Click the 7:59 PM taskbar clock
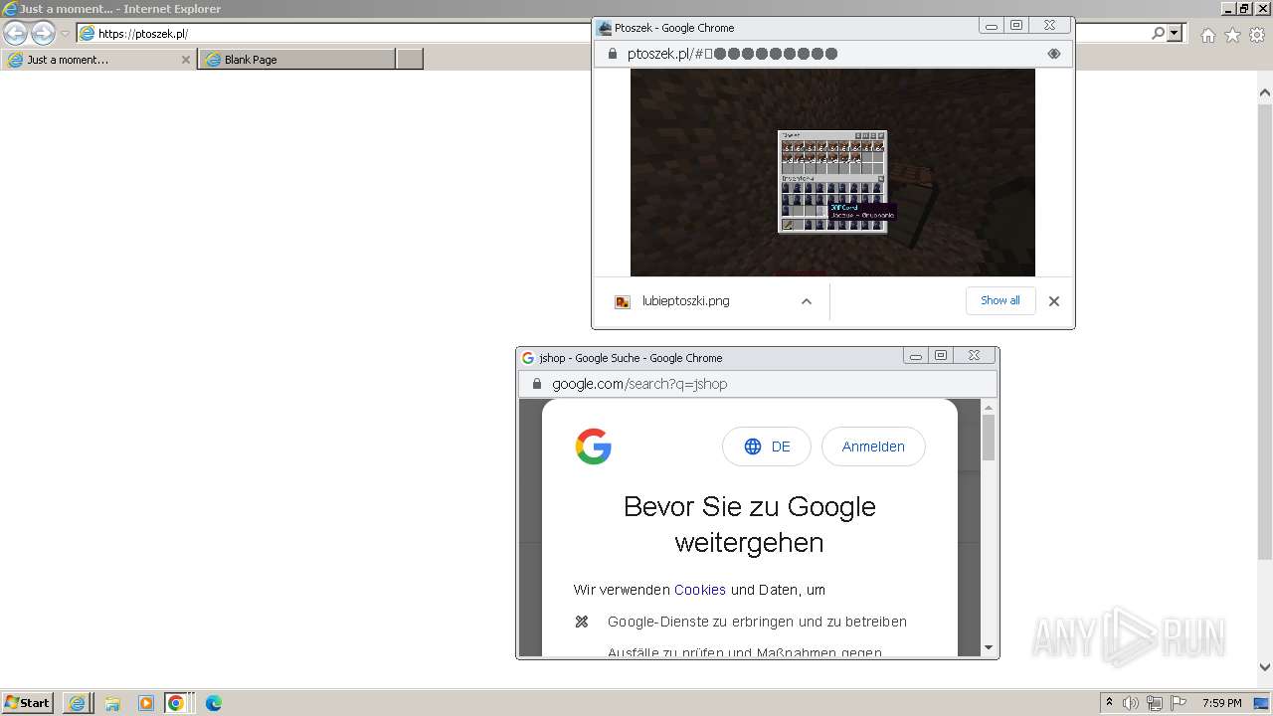This screenshot has height=716, width=1273. tap(1221, 703)
